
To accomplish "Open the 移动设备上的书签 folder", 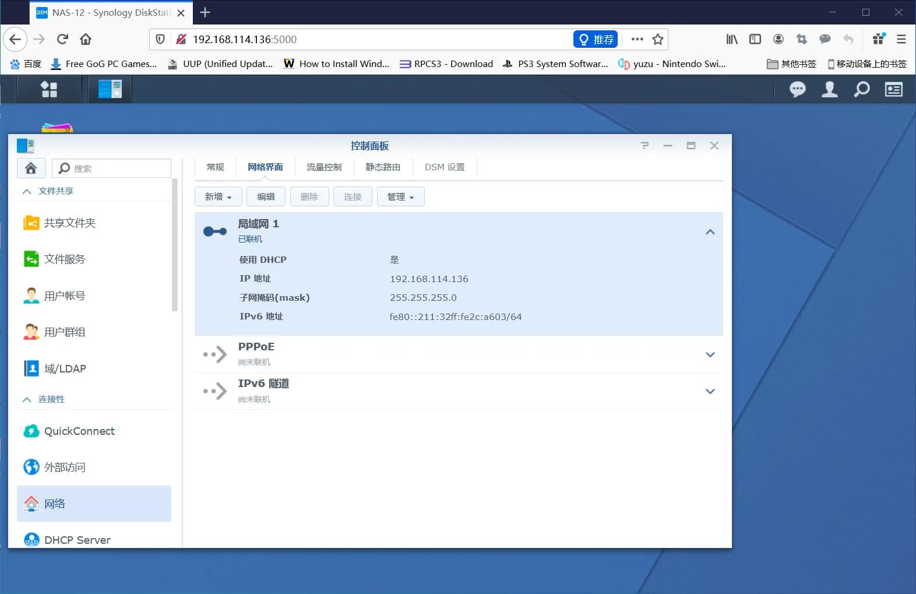I will pos(867,64).
